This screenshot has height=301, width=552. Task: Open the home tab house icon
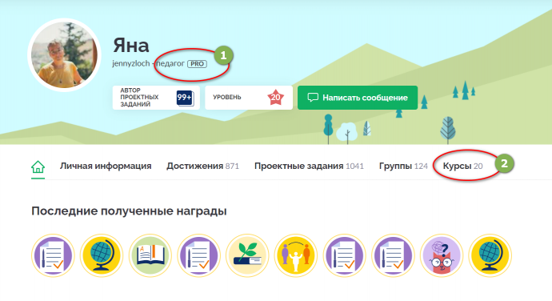coord(38,167)
